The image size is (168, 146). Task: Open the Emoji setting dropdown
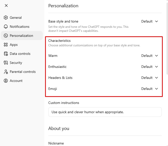(x=150, y=89)
